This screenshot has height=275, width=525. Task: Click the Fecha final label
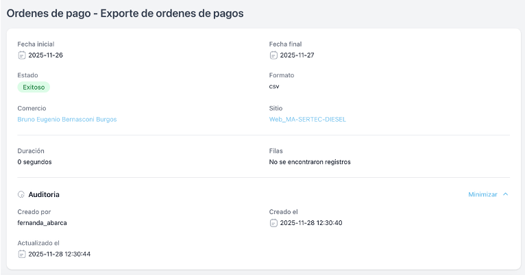coord(285,44)
